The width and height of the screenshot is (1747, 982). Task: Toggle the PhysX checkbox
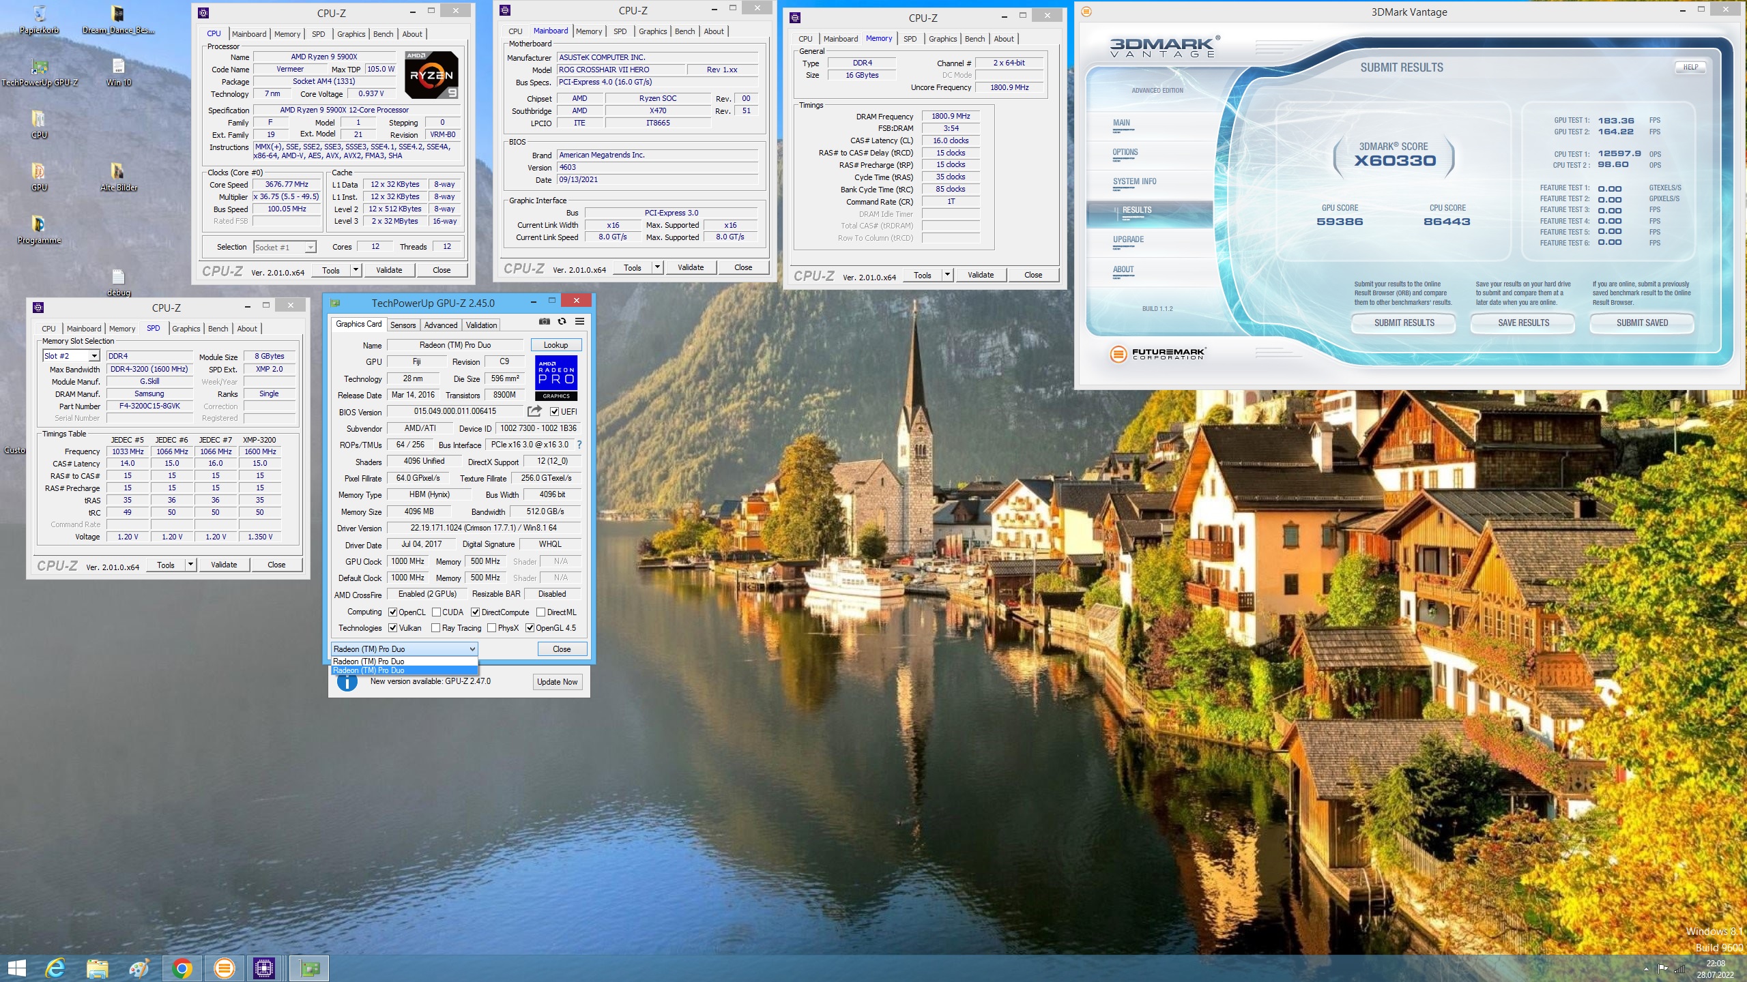(491, 628)
